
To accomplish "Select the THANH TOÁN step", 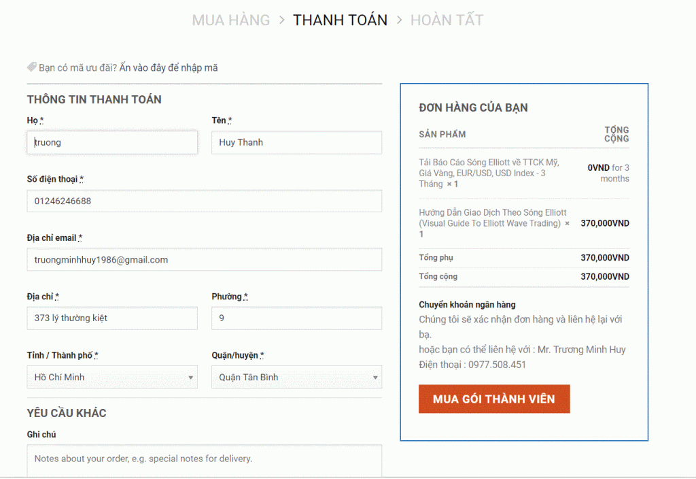I will tap(340, 20).
